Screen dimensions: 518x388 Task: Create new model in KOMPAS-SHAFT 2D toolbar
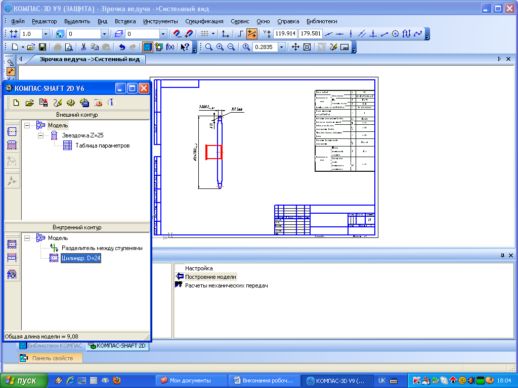click(16, 103)
